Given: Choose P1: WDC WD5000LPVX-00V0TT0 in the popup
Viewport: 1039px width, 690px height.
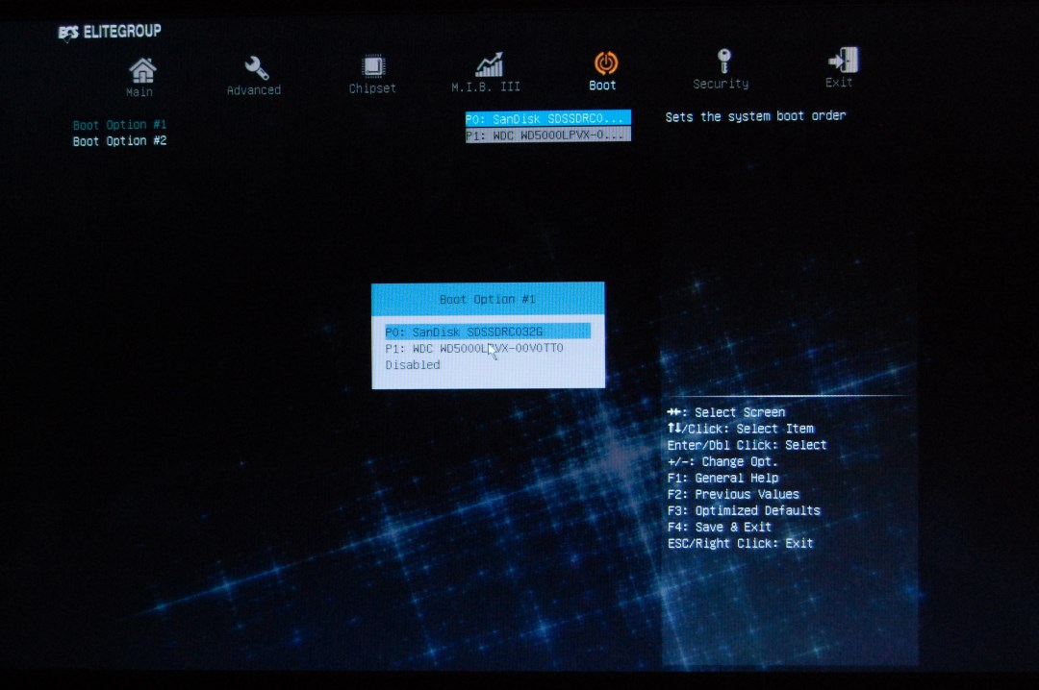Looking at the screenshot, I should tap(474, 348).
